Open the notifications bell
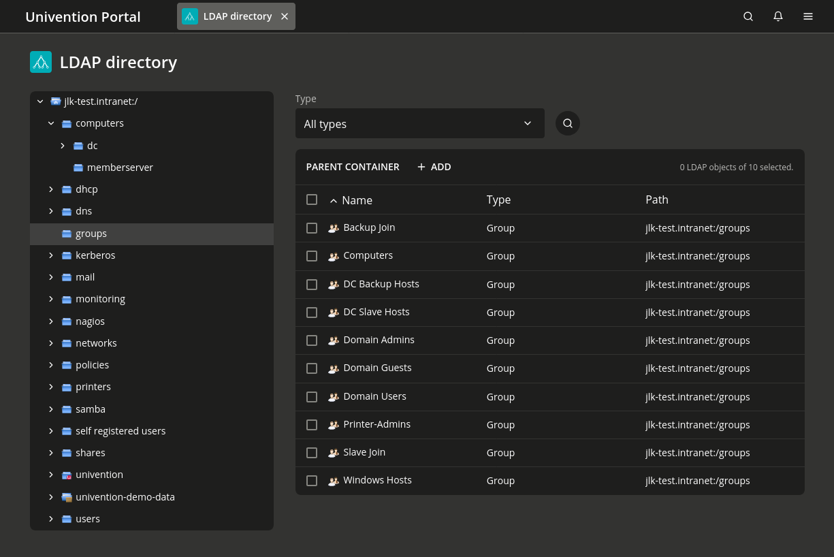Image resolution: width=834 pixels, height=557 pixels. (x=778, y=16)
